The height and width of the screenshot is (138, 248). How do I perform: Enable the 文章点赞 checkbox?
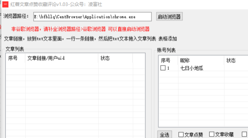[x=181, y=135]
